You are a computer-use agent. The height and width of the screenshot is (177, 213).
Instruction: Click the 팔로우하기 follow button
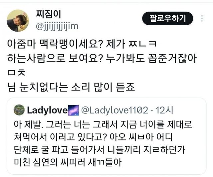[x=167, y=18]
